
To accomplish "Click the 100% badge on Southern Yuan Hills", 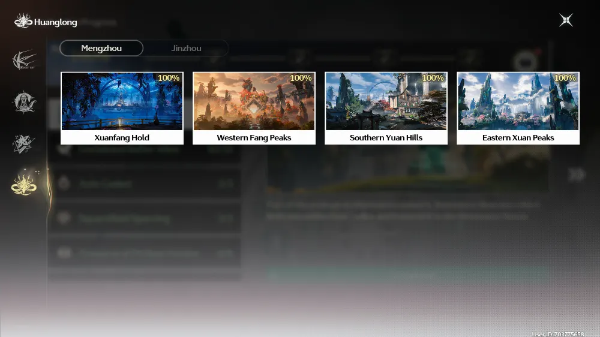I will pos(433,78).
